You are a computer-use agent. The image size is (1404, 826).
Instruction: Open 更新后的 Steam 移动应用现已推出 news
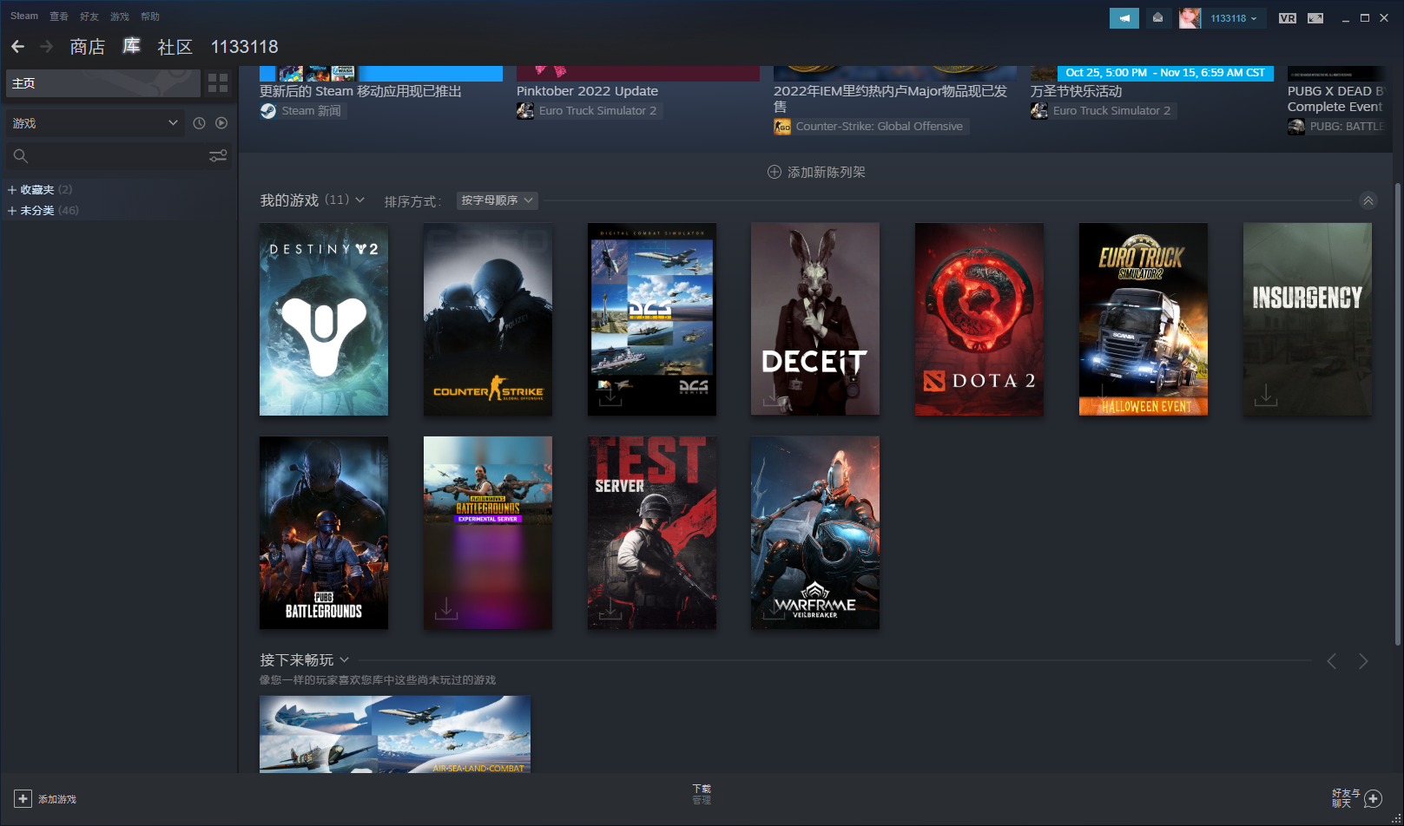360,91
